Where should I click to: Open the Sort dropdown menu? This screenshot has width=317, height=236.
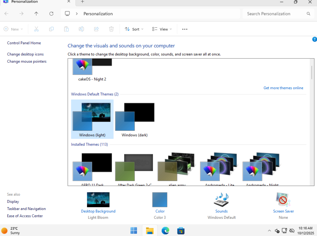click(134, 29)
